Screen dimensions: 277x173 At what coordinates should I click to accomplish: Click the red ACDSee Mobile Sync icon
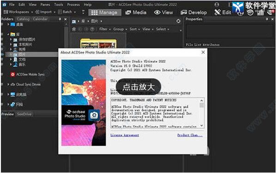13,74
